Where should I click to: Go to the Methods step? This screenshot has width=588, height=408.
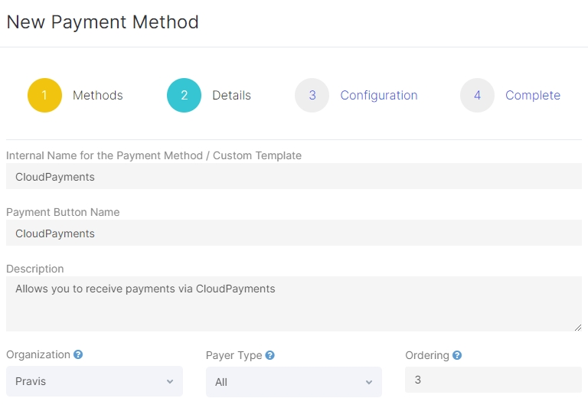tap(97, 96)
